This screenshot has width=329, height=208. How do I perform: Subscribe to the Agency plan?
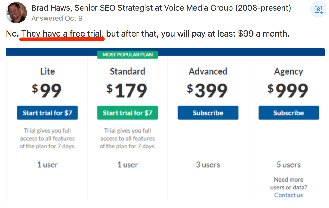point(288,112)
